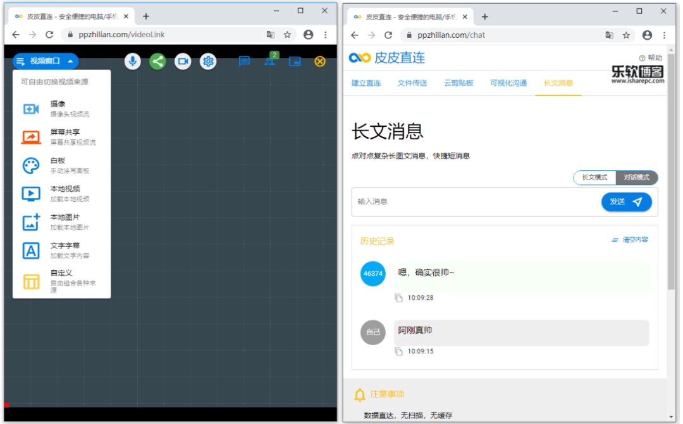
Task: Select 摄像 camera video source
Action: [61, 109]
